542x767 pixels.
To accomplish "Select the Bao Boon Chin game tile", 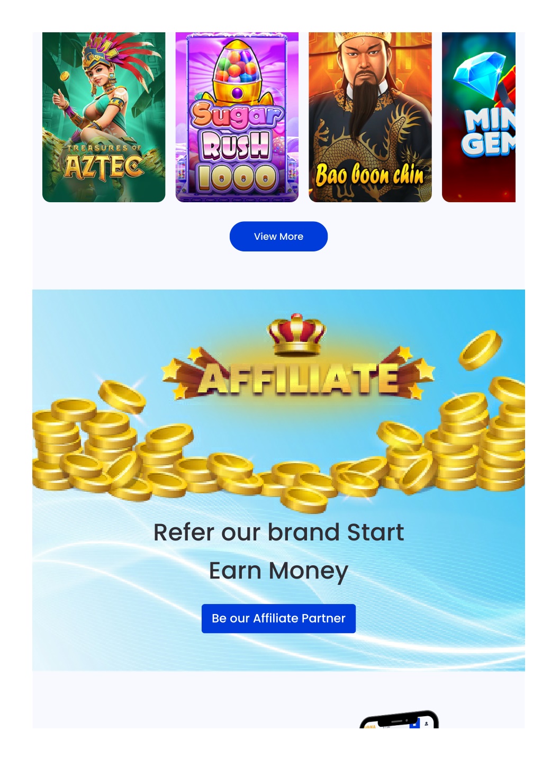I will [x=371, y=117].
